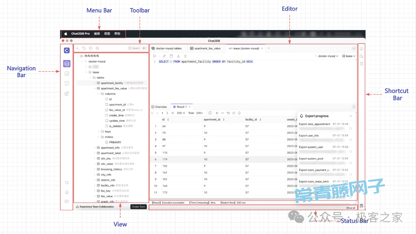
Task: Refresh the database tree
Action: pos(84,48)
